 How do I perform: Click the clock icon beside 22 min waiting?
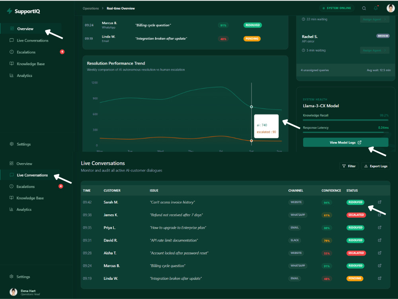coord(303,19)
